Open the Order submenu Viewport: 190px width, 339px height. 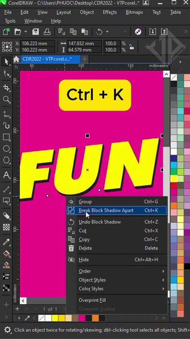click(116, 271)
